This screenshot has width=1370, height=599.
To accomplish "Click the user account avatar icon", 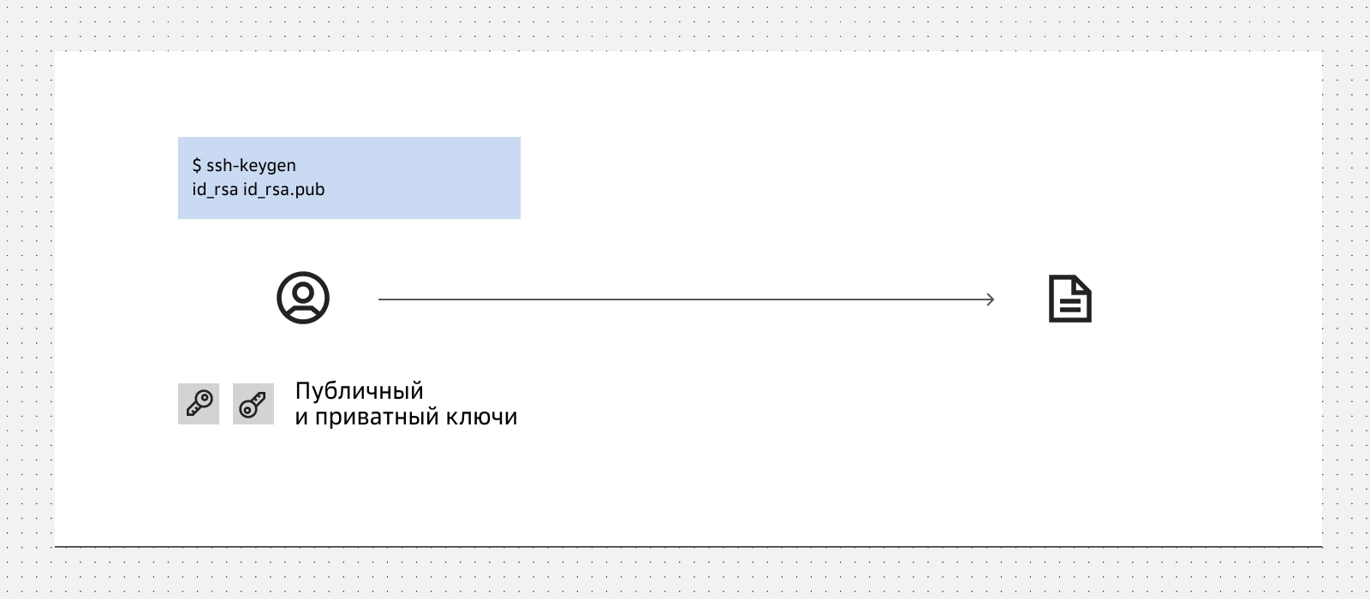I will [303, 299].
